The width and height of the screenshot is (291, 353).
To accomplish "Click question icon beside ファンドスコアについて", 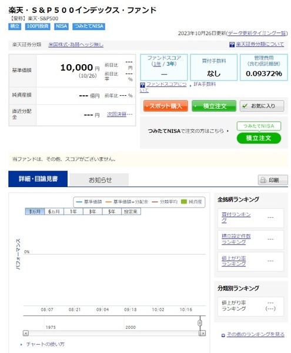I will [x=142, y=85].
